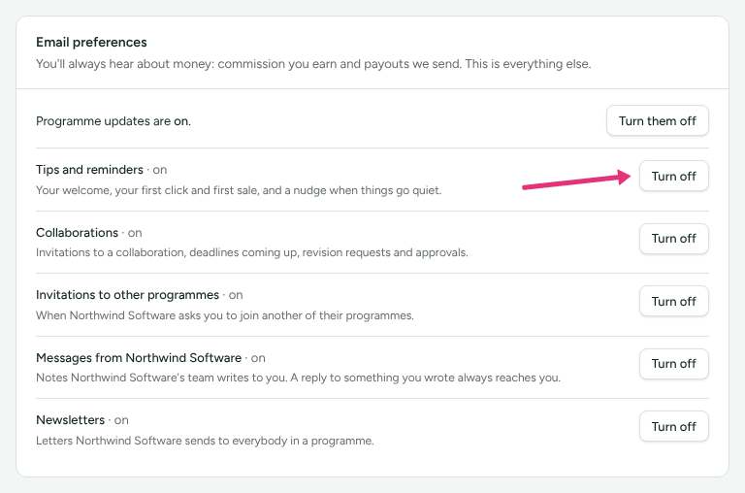
Task: Click 'You'll always hear about money' description
Action: [313, 64]
